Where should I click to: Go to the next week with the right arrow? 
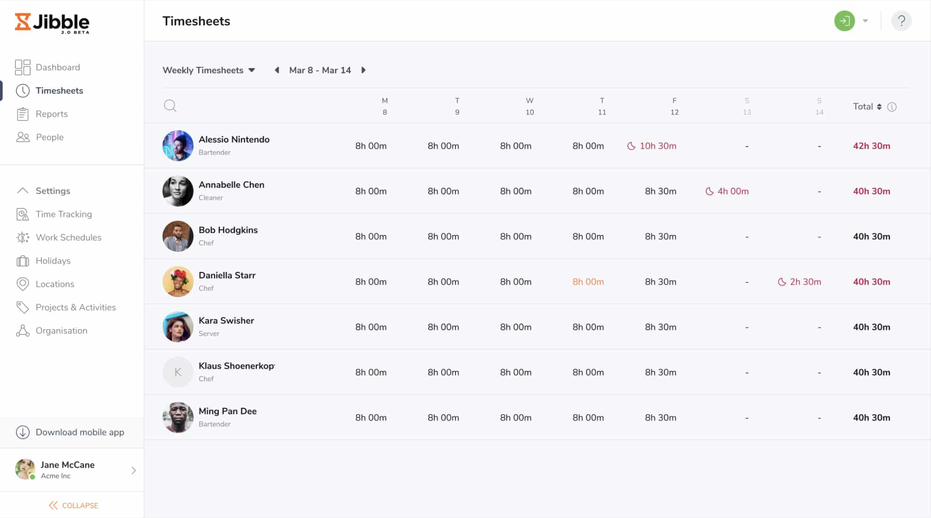364,70
